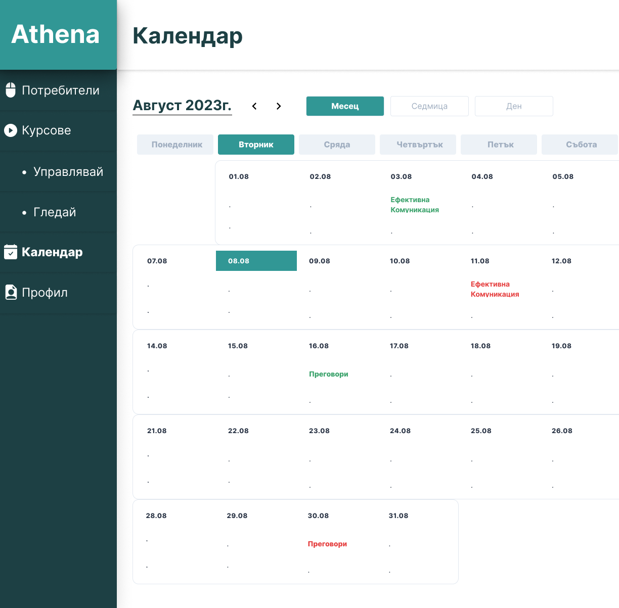The image size is (619, 608).
Task: Navigate to previous month with left arrow
Action: [x=254, y=106]
